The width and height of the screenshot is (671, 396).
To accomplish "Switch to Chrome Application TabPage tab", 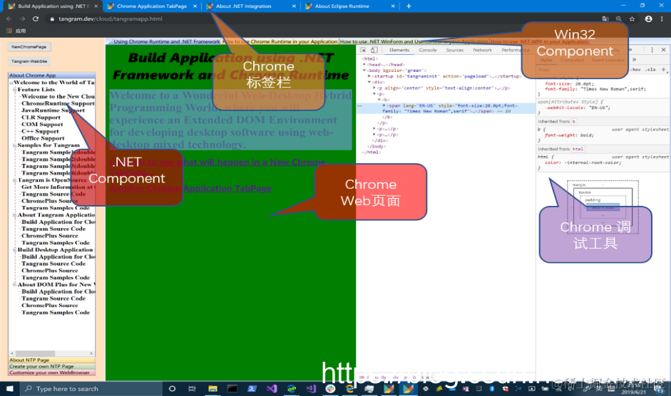I will (x=151, y=6).
